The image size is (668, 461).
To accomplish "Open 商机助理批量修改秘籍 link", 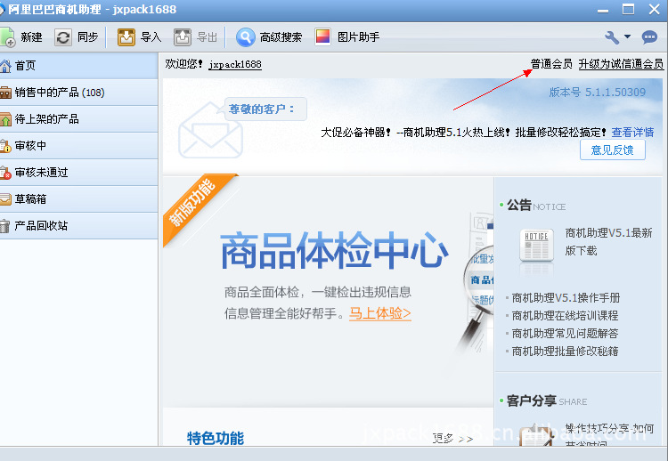I will tap(565, 352).
